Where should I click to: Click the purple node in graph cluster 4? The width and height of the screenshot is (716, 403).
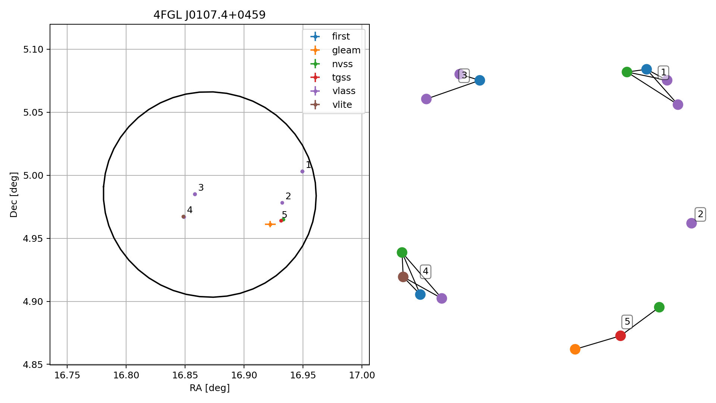pyautogui.click(x=441, y=299)
